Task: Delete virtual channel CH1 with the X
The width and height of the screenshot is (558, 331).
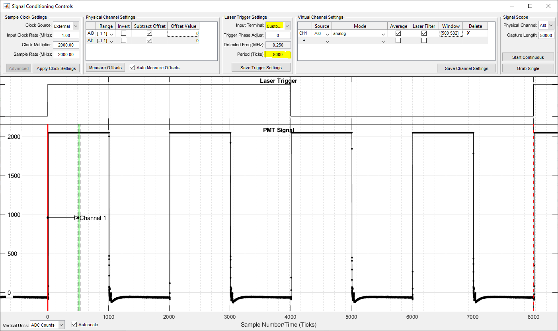Action: 468,33
